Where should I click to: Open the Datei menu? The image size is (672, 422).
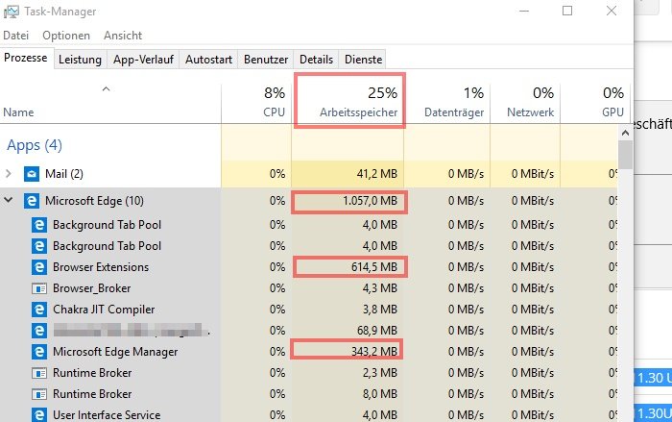[x=16, y=36]
